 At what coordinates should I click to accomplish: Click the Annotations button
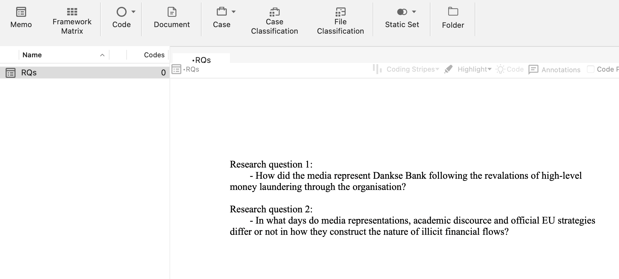point(555,69)
